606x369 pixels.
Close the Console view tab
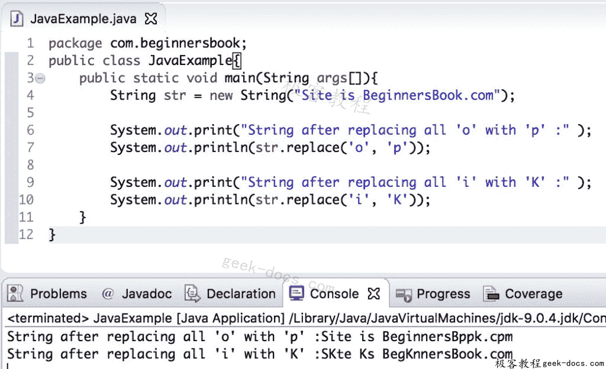(375, 293)
